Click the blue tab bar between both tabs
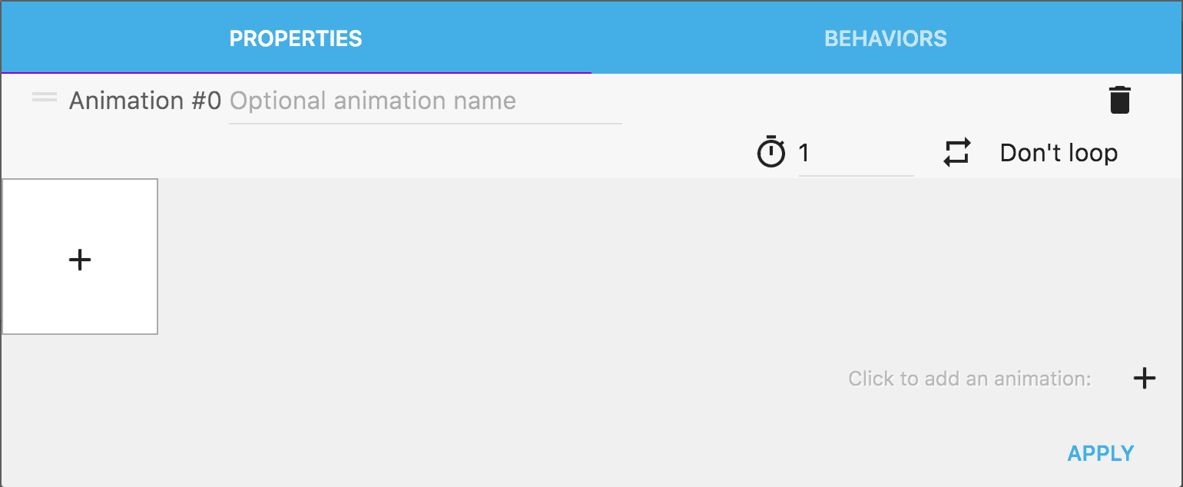This screenshot has width=1183, height=487. pyautogui.click(x=591, y=38)
